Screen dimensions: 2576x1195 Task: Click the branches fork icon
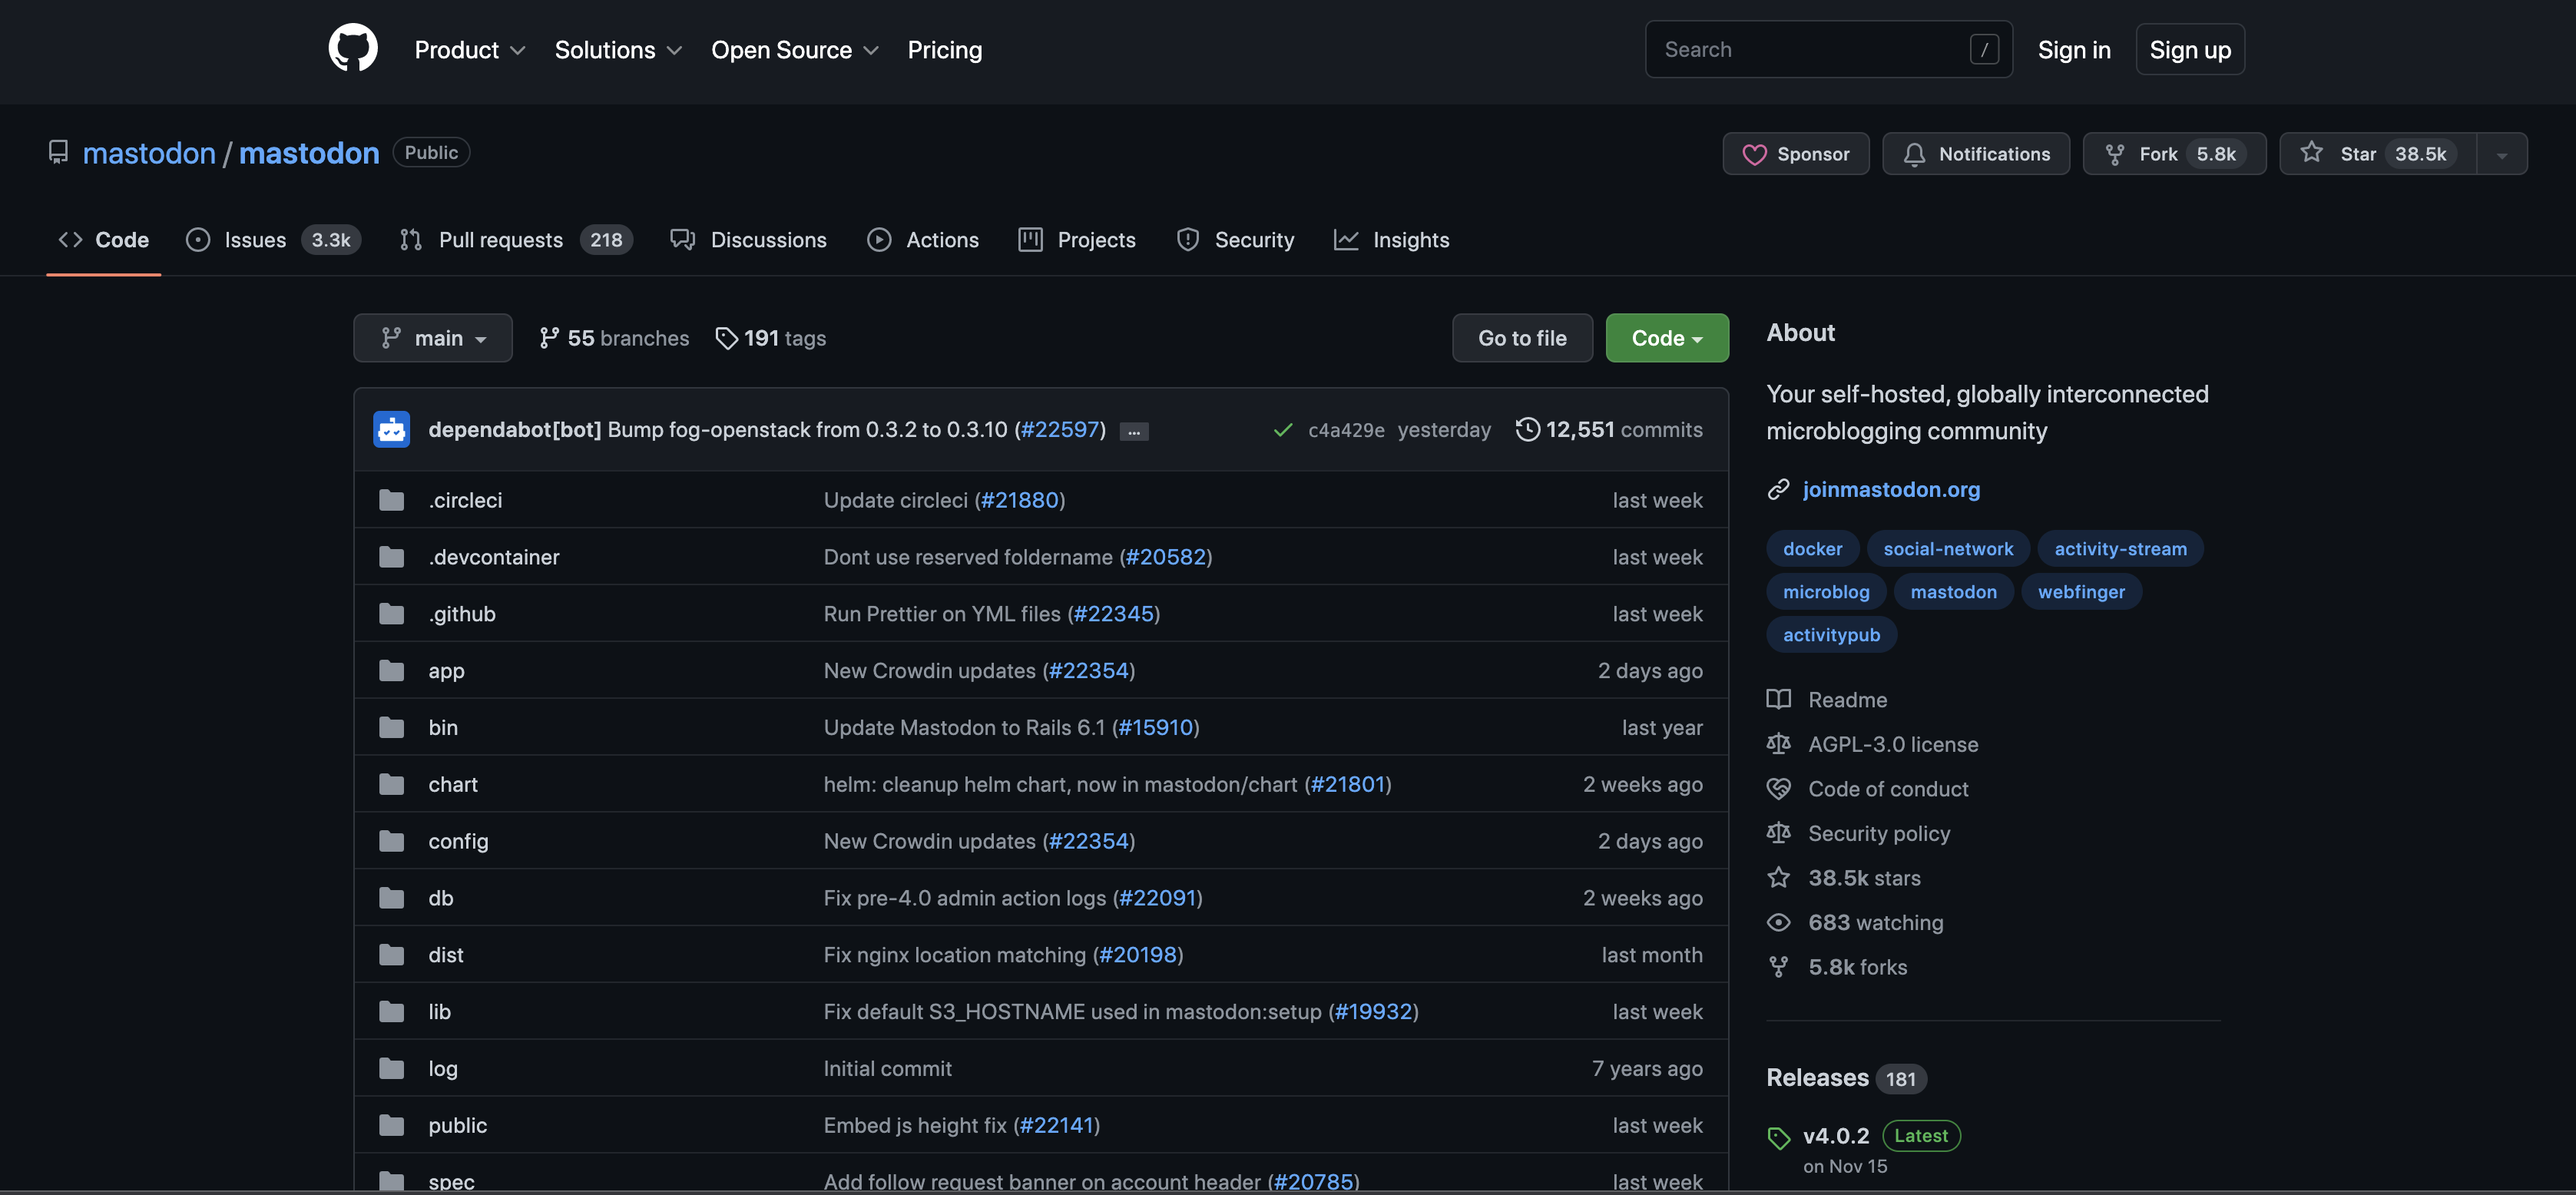(x=548, y=338)
